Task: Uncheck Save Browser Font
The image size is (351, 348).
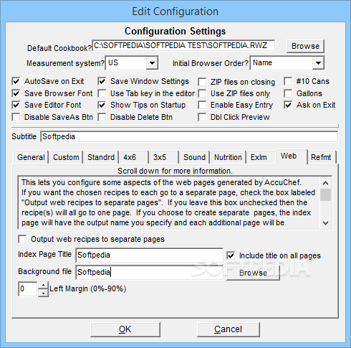Action: point(16,93)
